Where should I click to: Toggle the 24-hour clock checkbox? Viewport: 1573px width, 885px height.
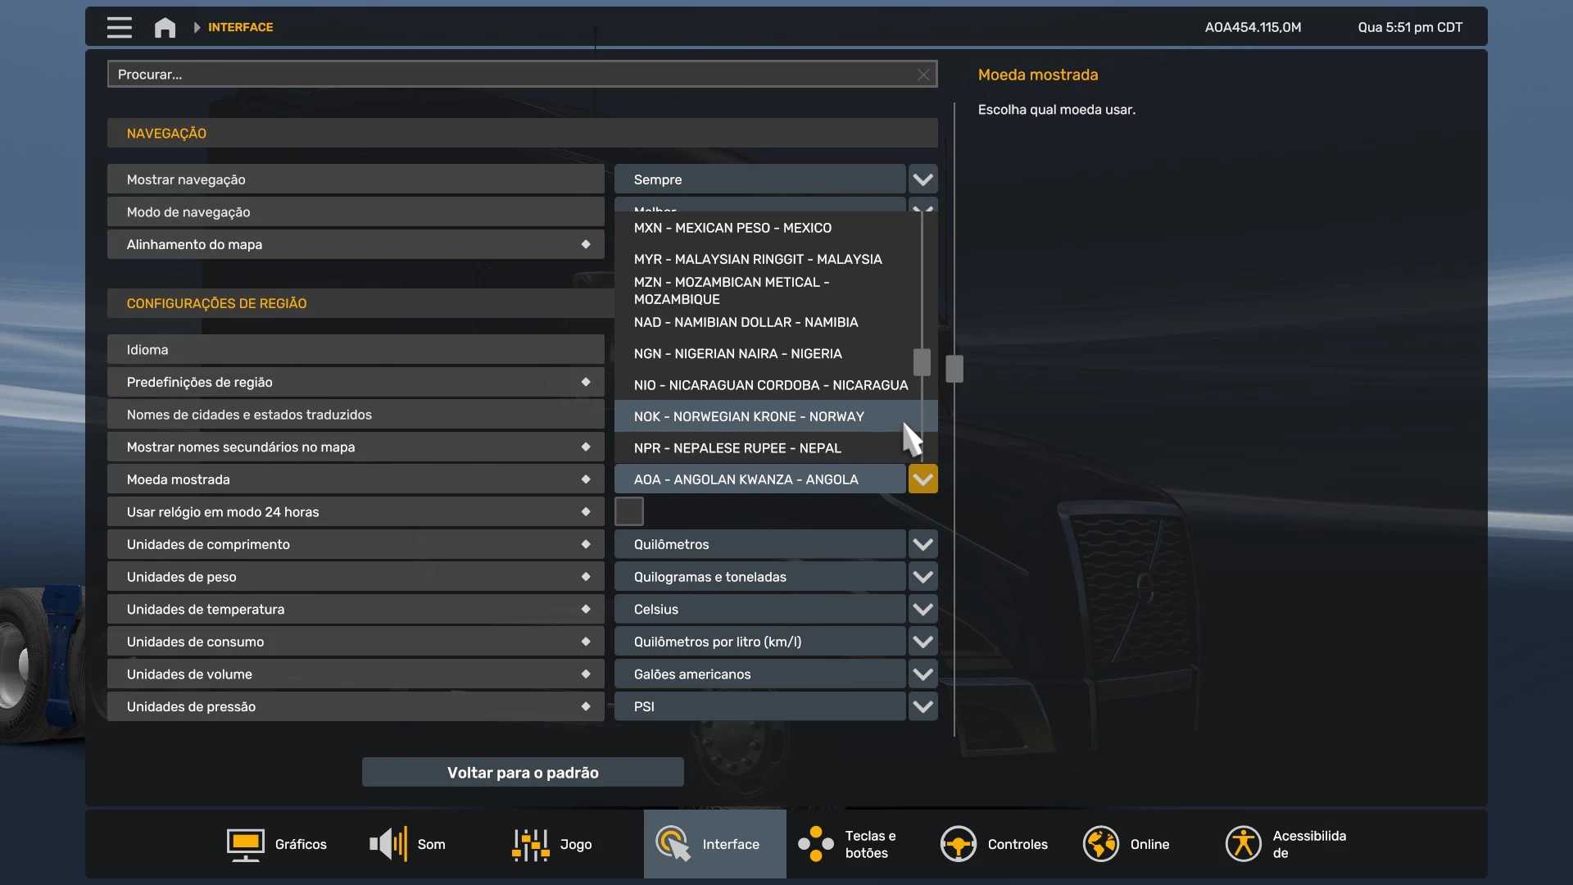[628, 511]
